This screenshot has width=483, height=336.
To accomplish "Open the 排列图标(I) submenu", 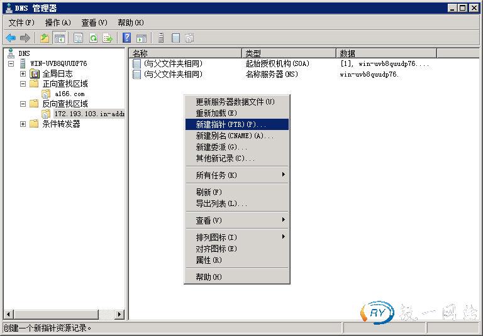I will point(237,237).
